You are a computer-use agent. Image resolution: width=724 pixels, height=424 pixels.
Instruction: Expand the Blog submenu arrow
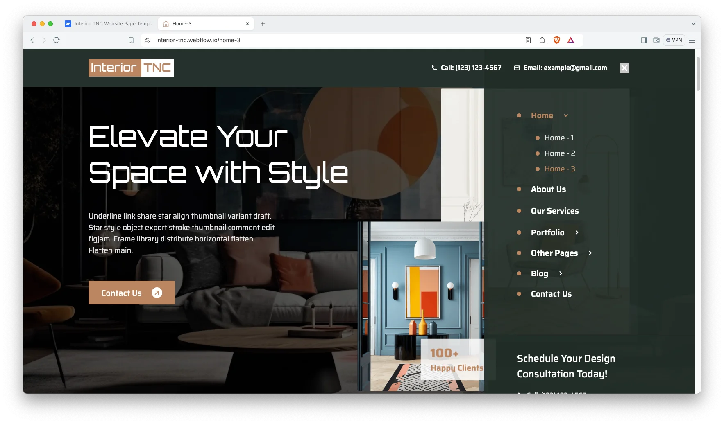tap(561, 273)
